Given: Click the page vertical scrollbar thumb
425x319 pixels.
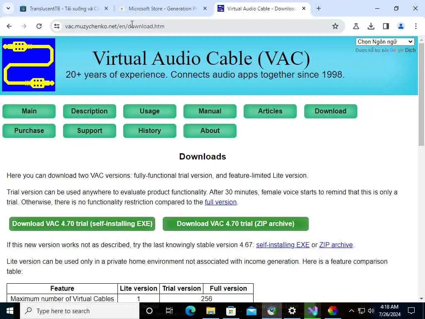Looking at the screenshot, I should click(422, 93).
